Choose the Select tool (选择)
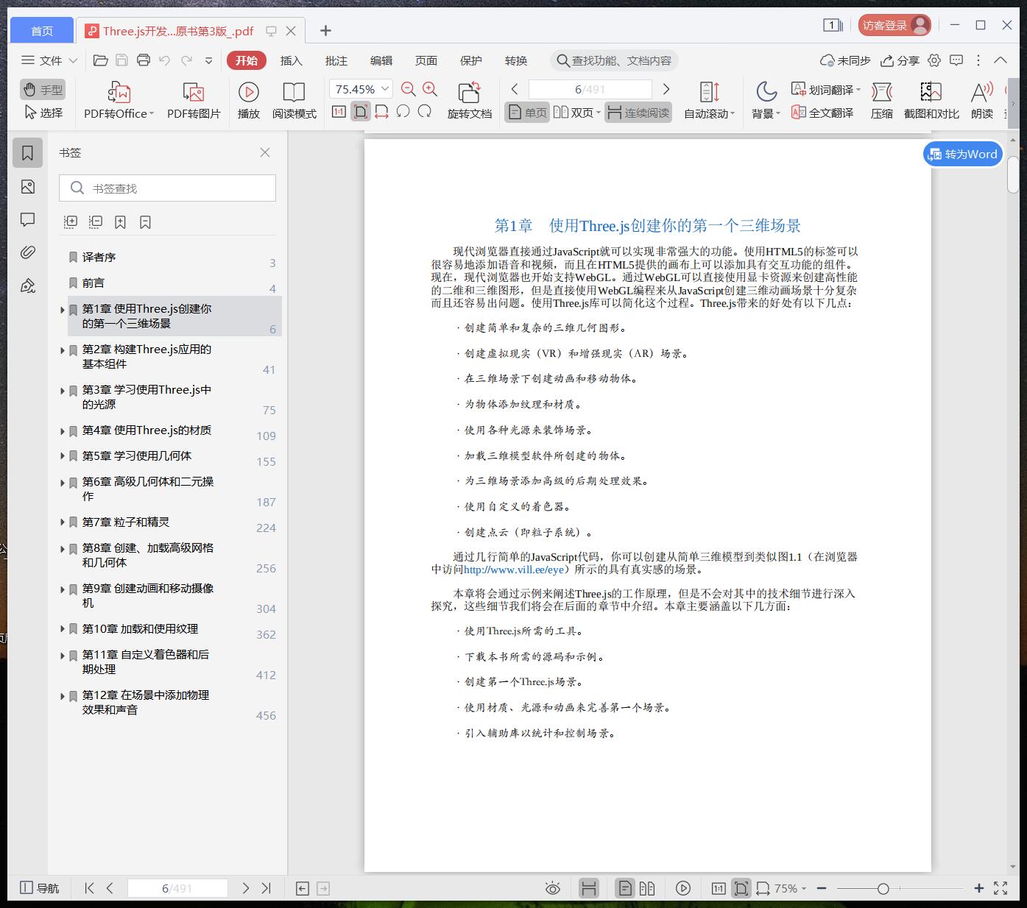The height and width of the screenshot is (908, 1027). (43, 113)
